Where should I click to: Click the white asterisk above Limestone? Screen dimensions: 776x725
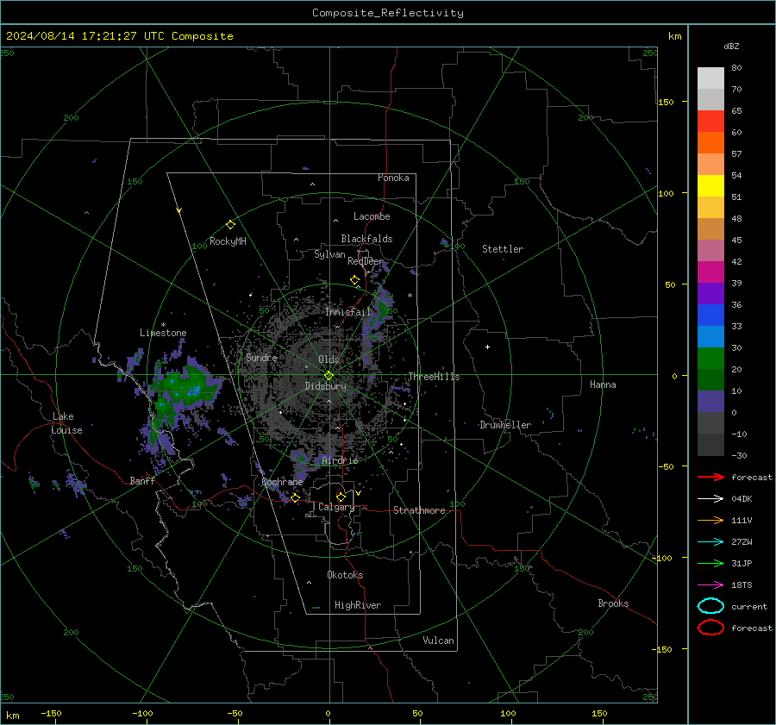point(163,325)
